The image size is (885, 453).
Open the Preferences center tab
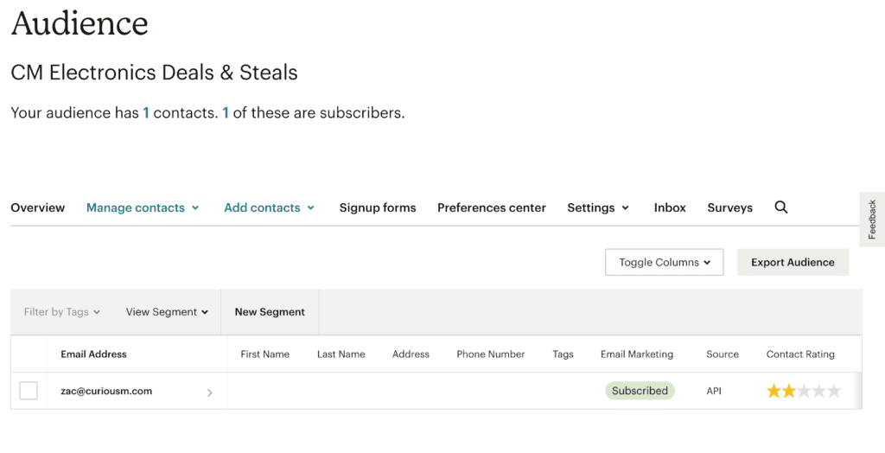(492, 207)
